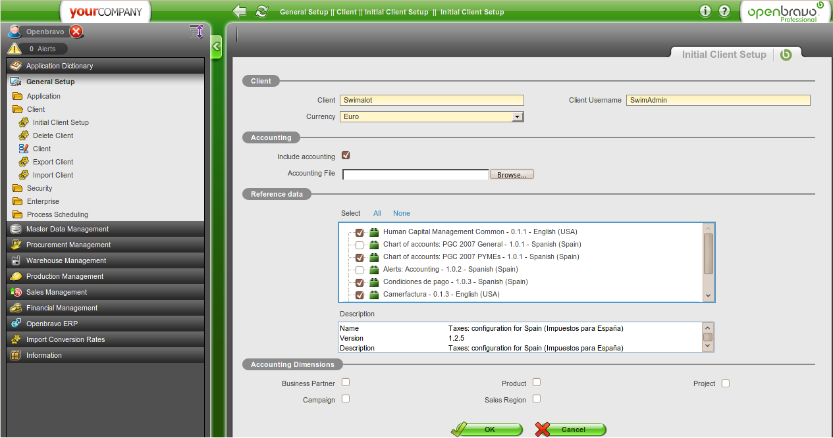
Task: Click the Information menu icon
Action: tap(16, 355)
